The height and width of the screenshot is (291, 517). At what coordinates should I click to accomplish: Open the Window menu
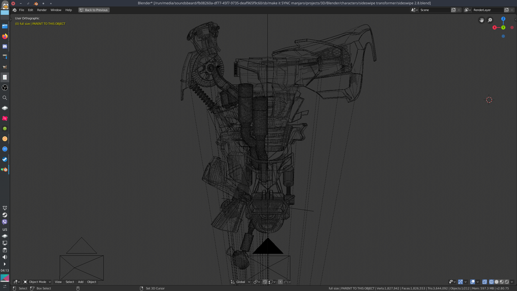tap(56, 10)
